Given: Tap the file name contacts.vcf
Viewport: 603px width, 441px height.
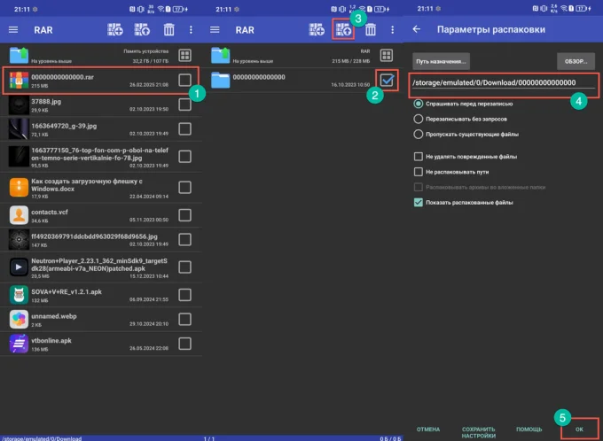Looking at the screenshot, I should coord(50,212).
